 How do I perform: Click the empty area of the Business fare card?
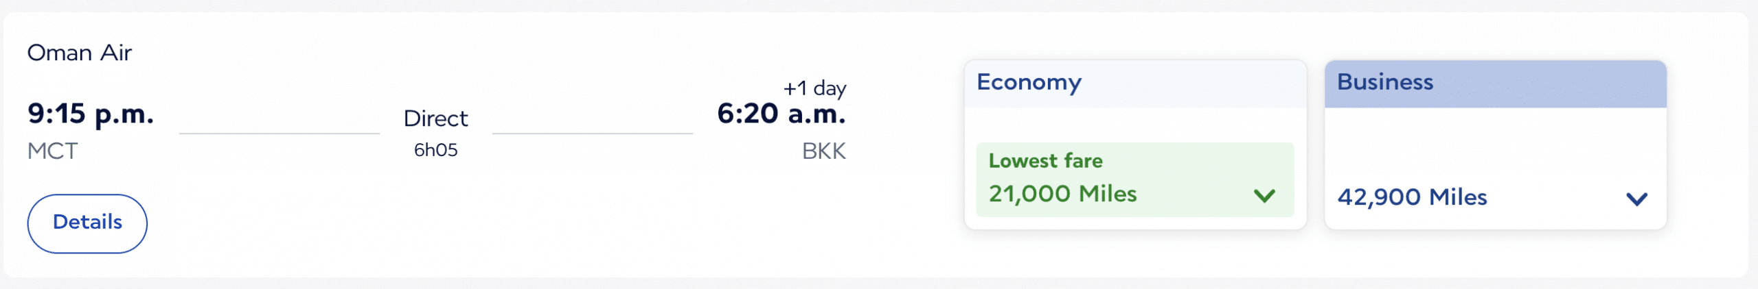tap(1495, 144)
